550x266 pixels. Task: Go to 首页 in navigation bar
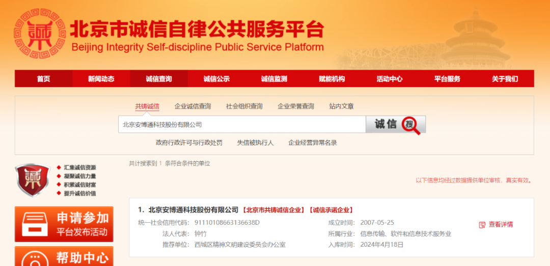click(43, 79)
